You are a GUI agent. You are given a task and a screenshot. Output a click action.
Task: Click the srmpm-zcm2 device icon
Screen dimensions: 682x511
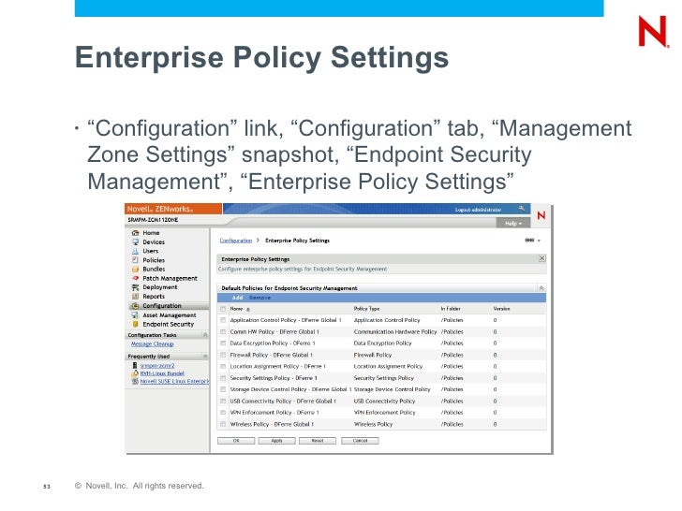[x=135, y=365]
